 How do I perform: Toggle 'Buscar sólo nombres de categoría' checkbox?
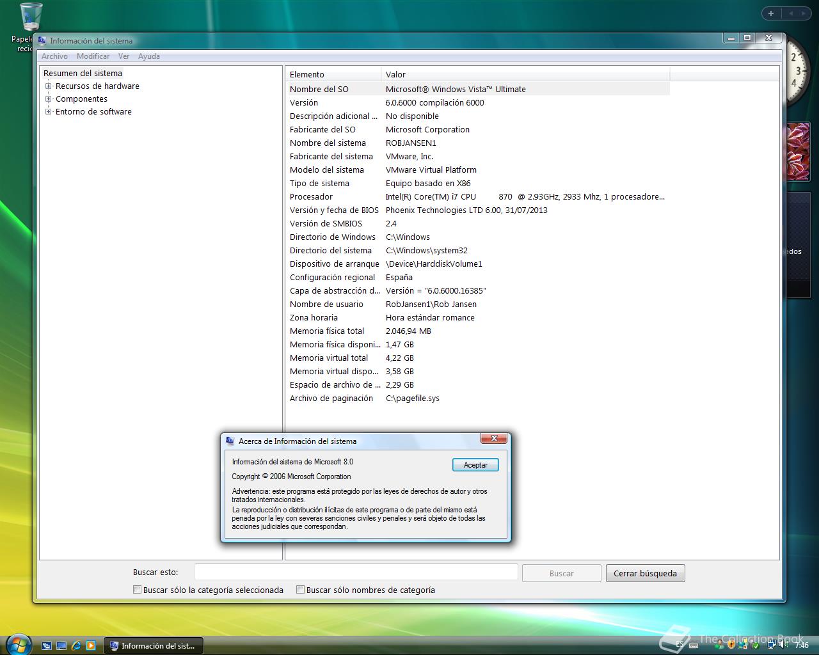(x=300, y=590)
